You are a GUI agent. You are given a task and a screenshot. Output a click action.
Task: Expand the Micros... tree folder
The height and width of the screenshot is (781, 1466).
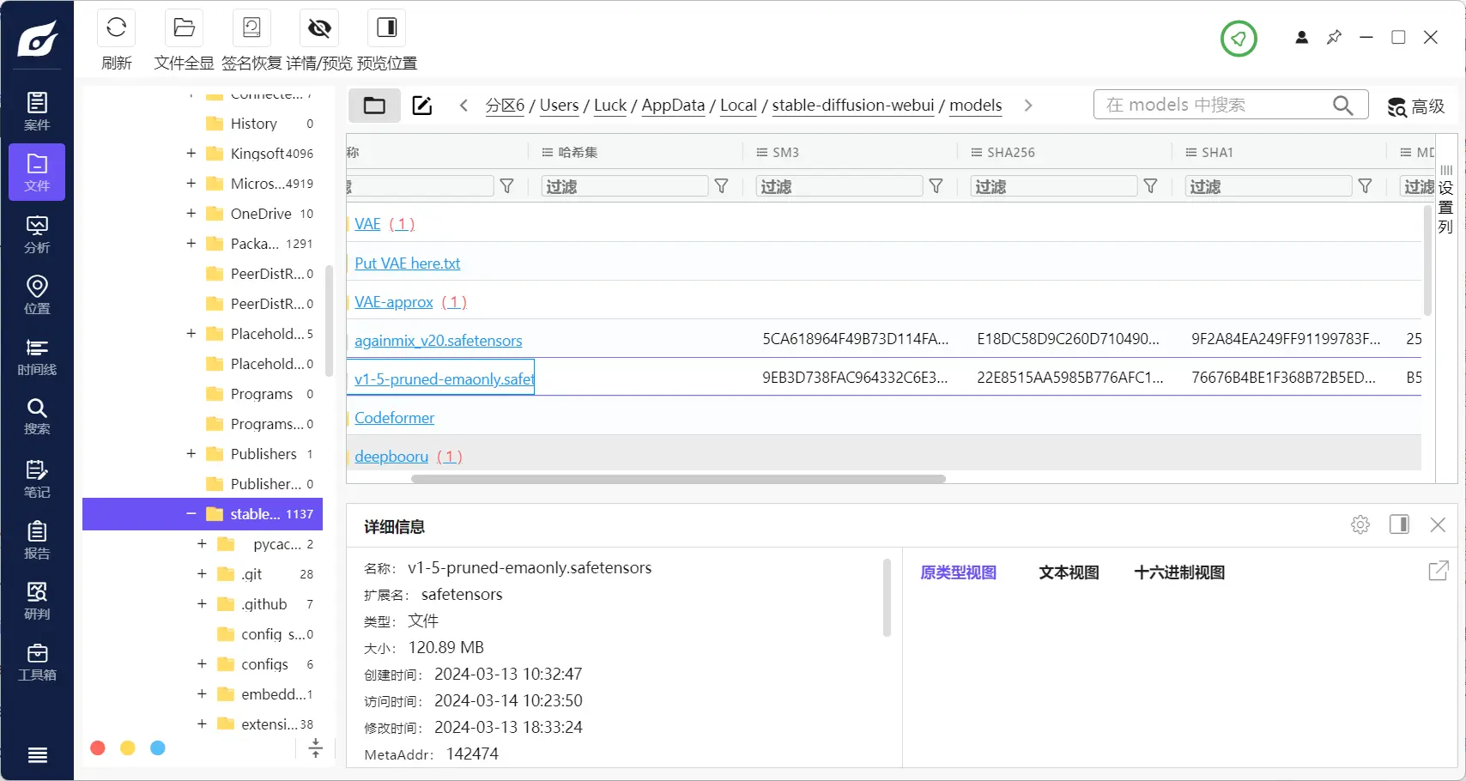[x=191, y=184]
